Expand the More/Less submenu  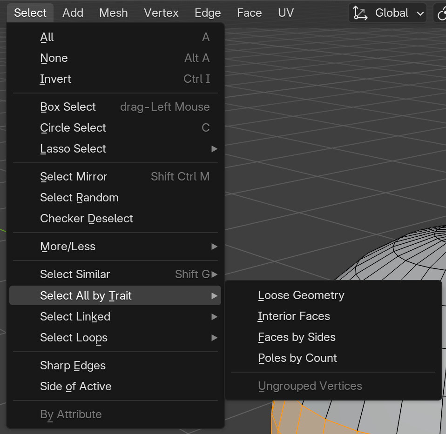(115, 247)
